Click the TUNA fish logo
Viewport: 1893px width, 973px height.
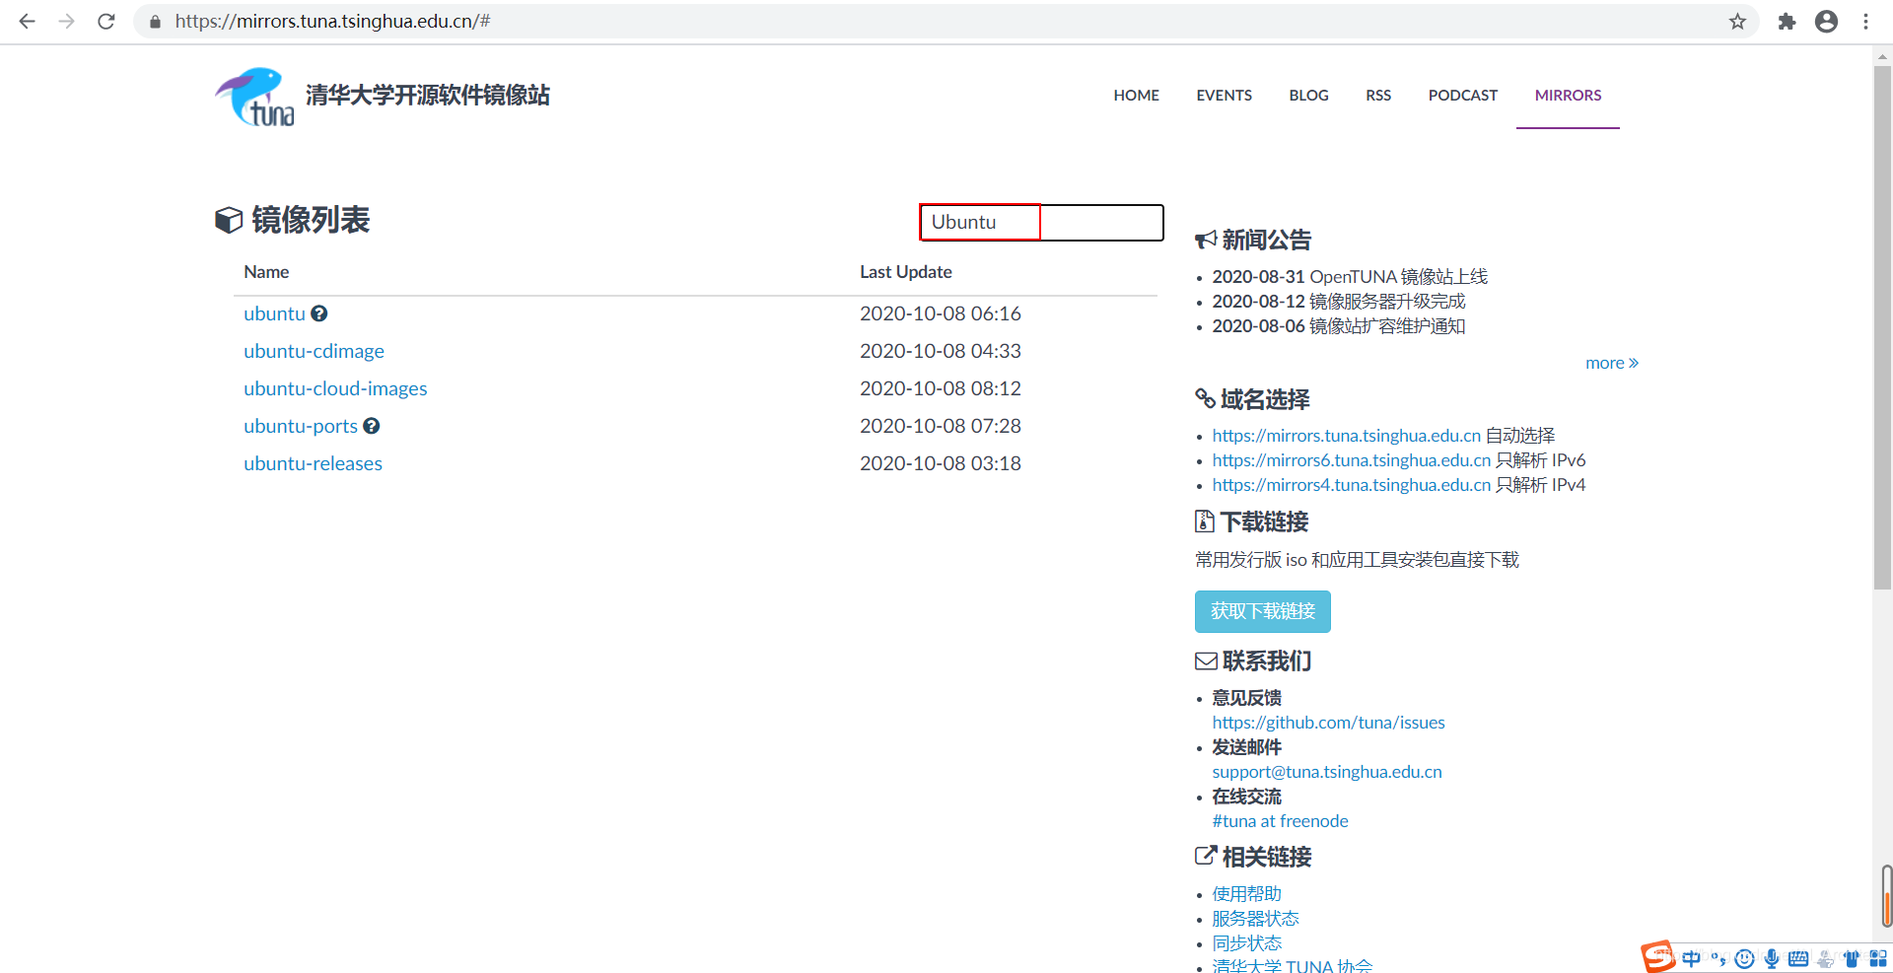(254, 96)
